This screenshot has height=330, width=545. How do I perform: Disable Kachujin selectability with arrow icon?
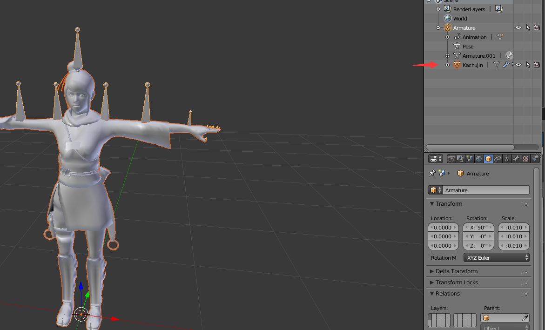[x=528, y=65]
